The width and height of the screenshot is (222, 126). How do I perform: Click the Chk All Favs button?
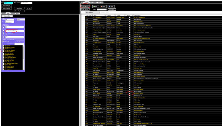(85, 9)
